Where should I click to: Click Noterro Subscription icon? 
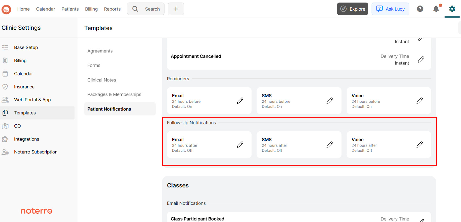tap(5, 152)
